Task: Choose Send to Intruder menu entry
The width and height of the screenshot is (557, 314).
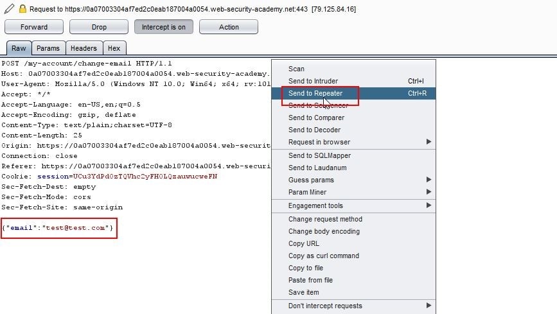Action: point(313,81)
